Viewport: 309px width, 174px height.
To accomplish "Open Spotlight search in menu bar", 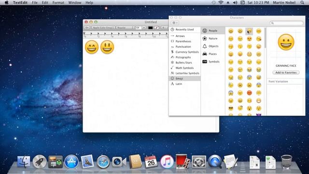I will coord(302,2).
